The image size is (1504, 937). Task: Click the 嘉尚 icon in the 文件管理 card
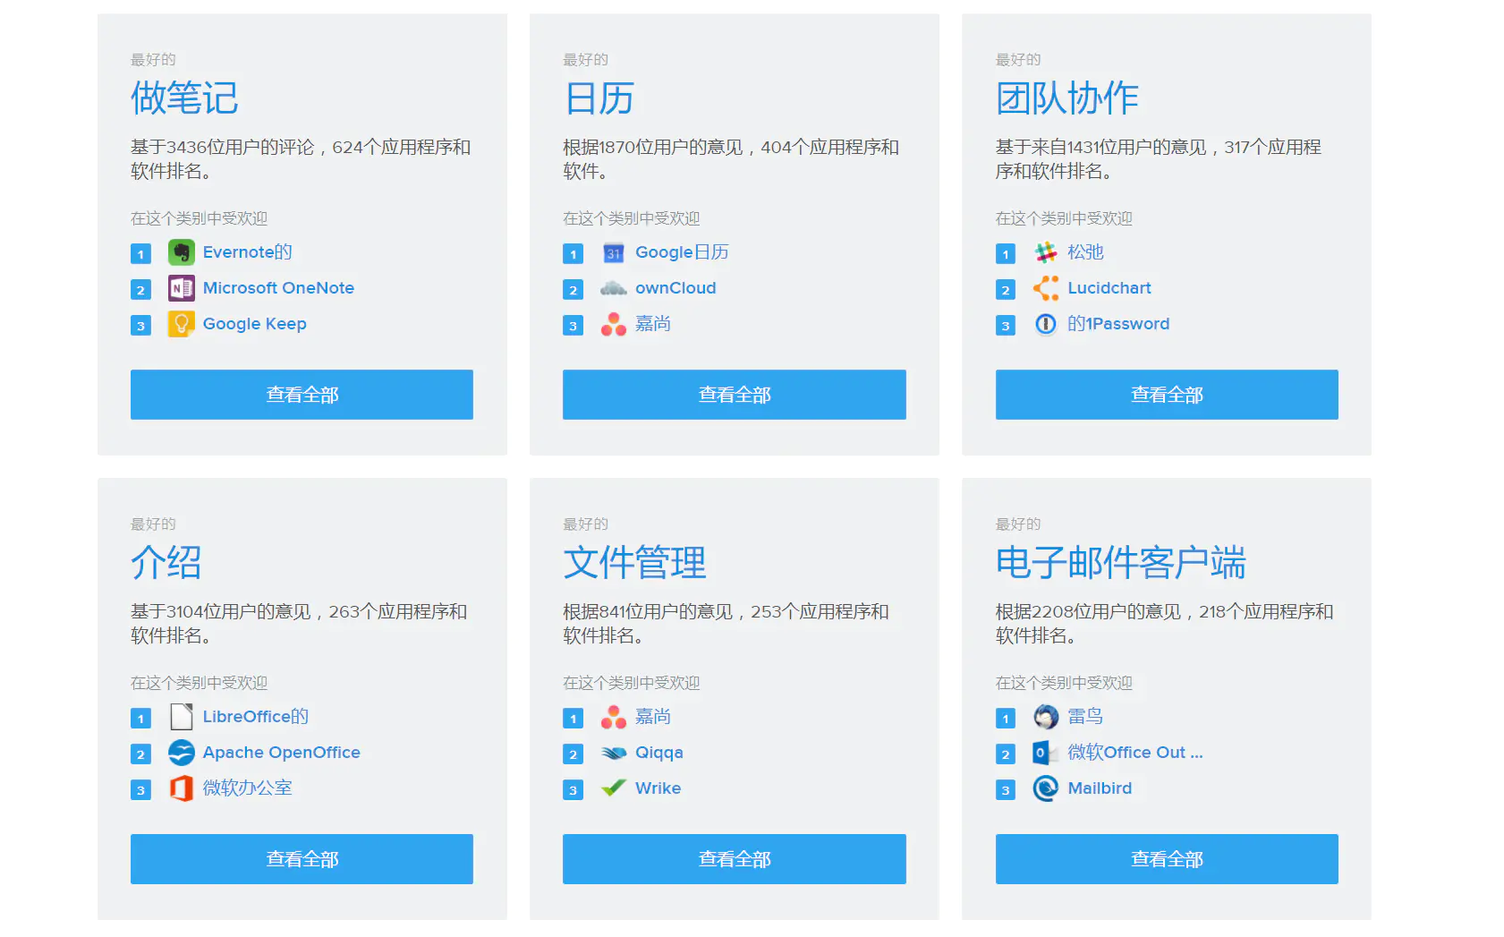point(614,717)
